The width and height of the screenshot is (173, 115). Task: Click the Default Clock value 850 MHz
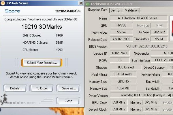119,109
